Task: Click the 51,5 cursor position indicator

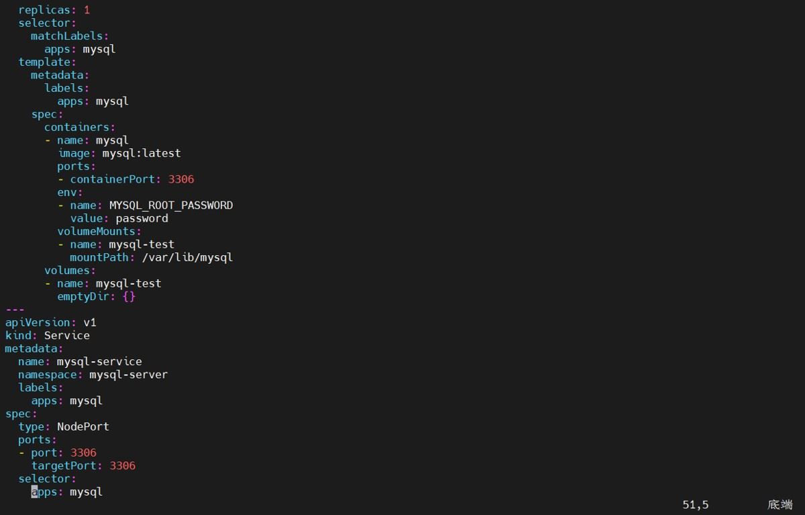Action: pos(696,504)
